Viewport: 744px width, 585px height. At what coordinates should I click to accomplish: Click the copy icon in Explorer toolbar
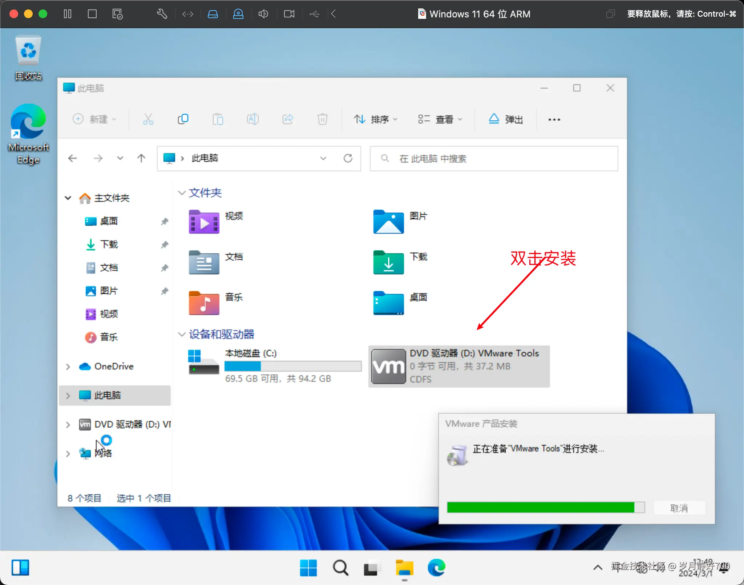183,119
